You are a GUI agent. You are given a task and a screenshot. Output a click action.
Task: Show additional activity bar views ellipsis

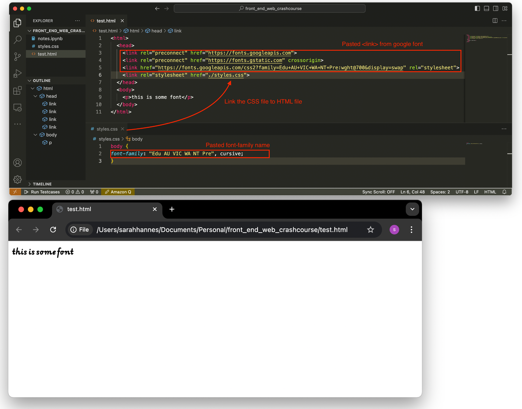17,124
